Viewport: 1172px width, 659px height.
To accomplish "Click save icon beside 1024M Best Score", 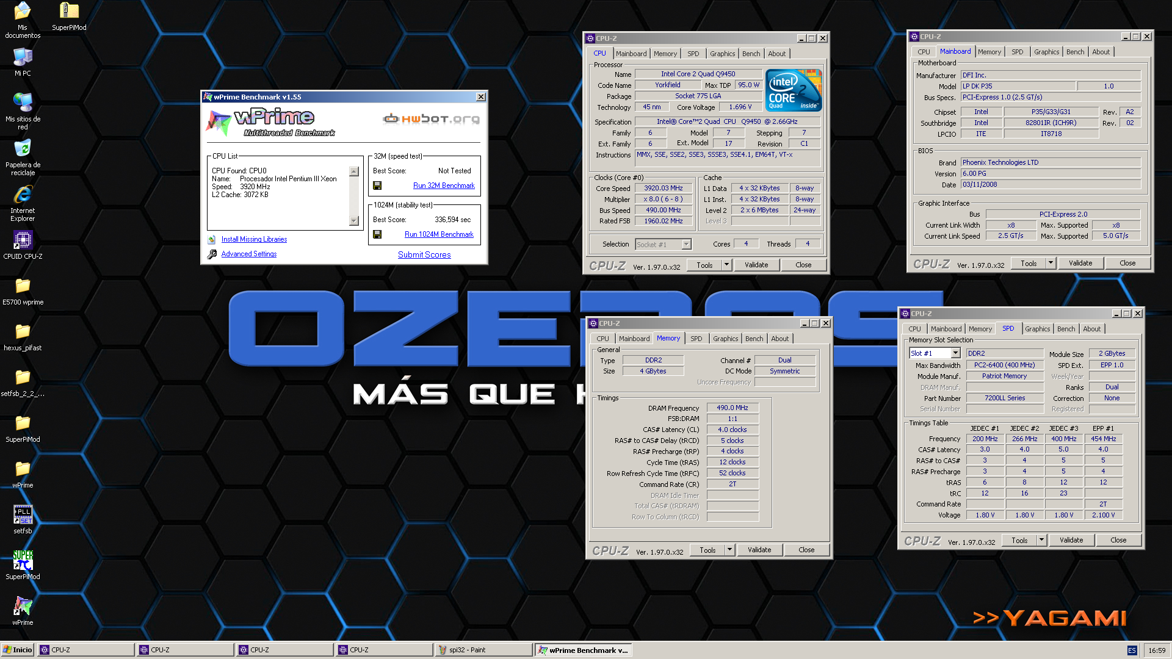I will (377, 234).
